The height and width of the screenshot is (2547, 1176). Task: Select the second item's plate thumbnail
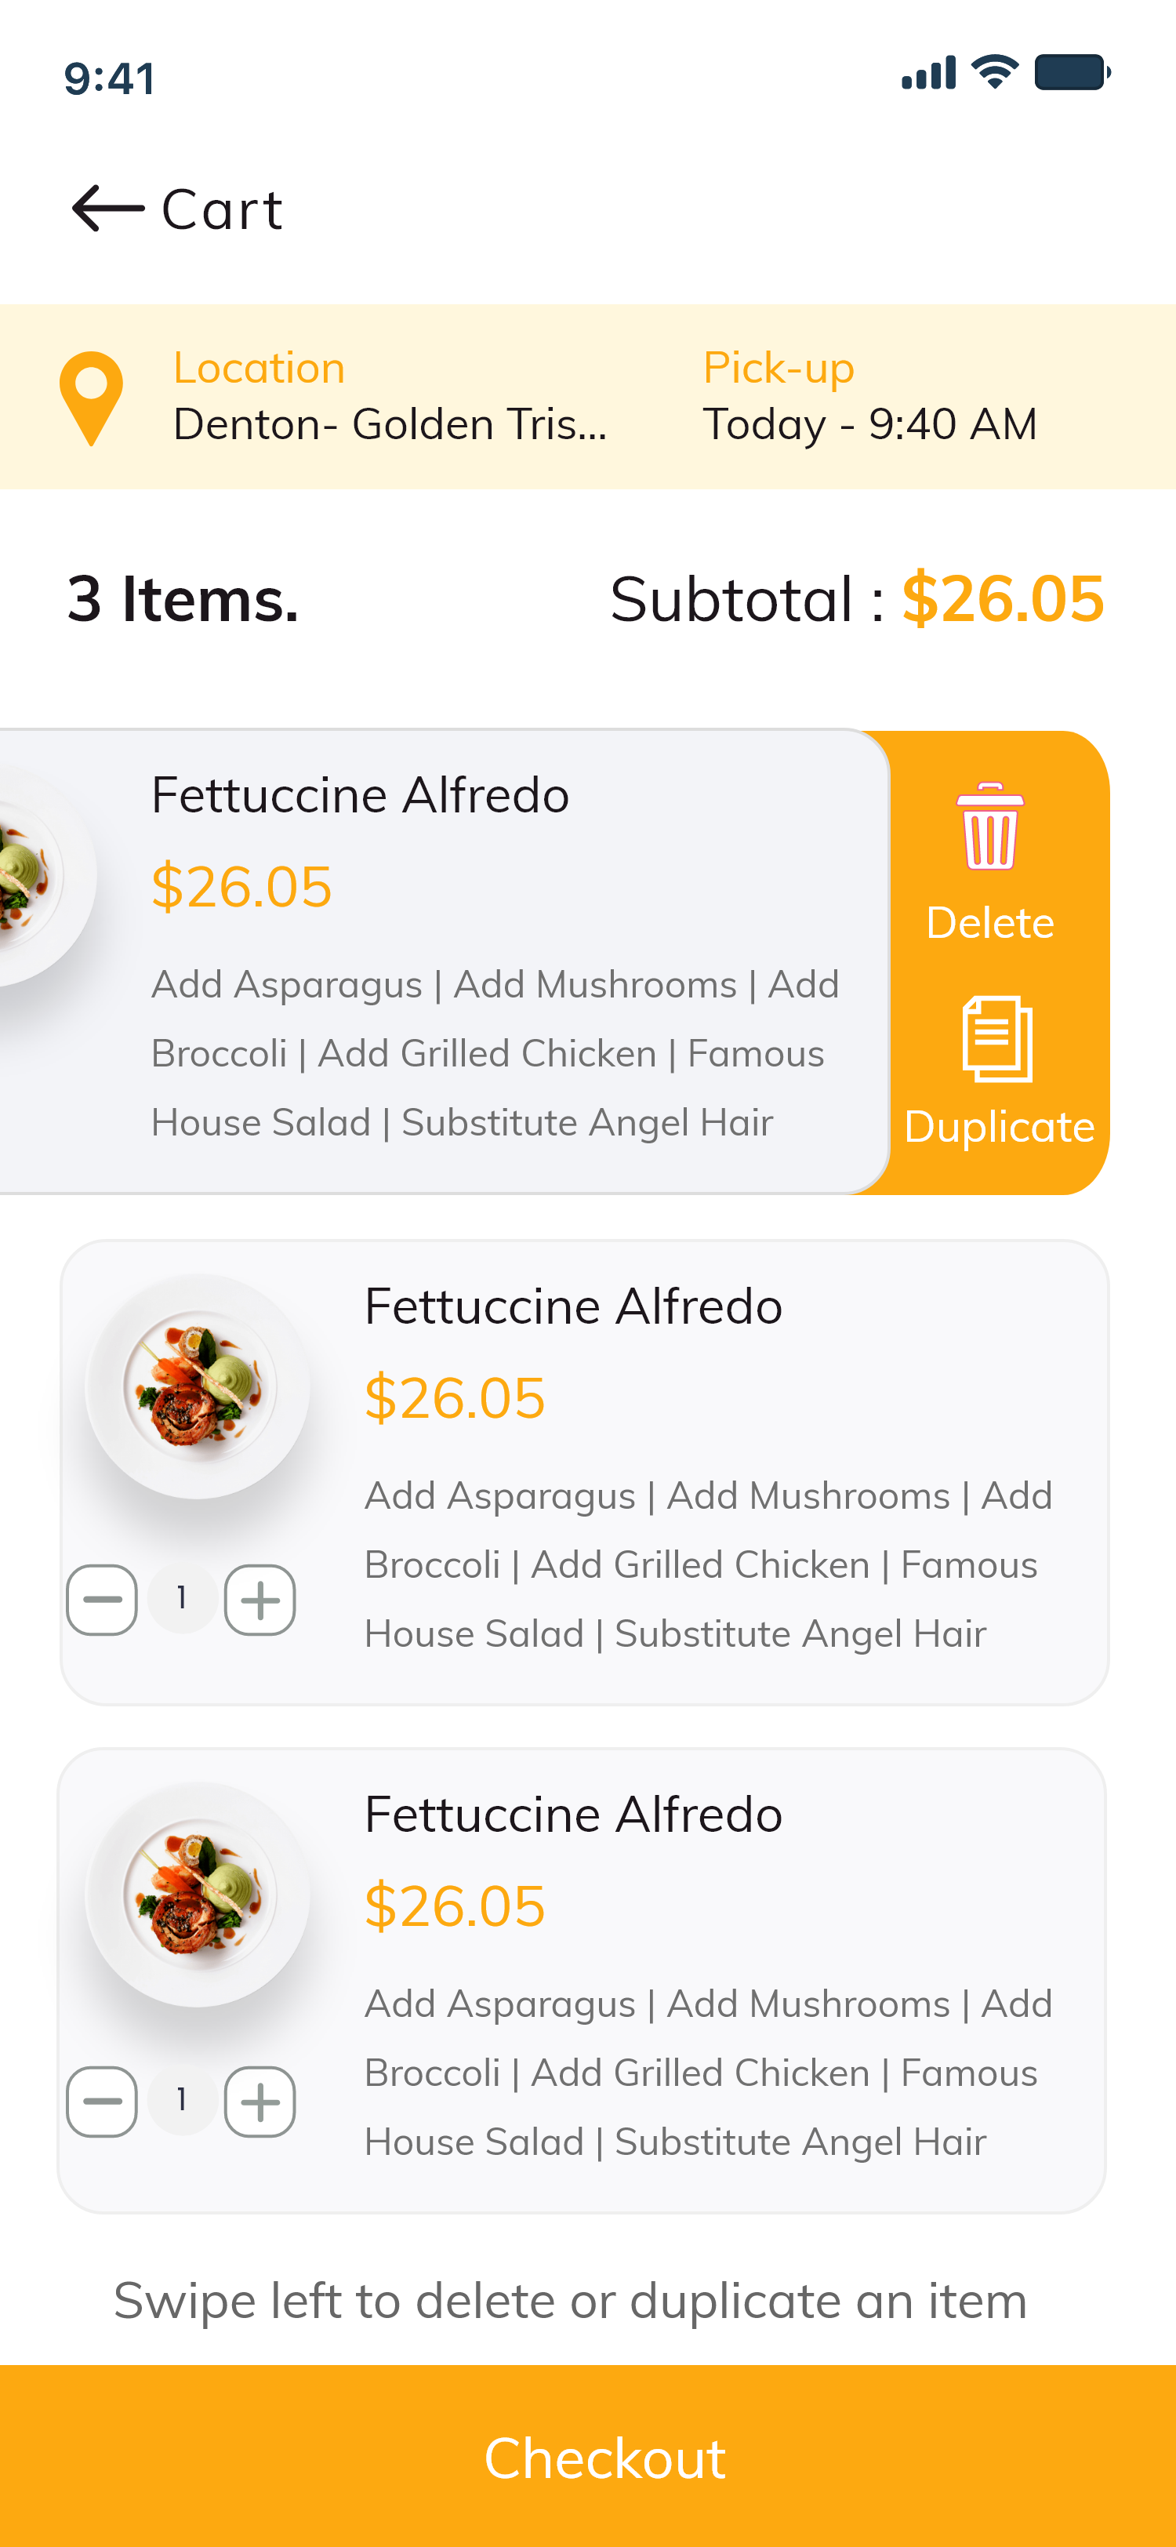tap(198, 1386)
